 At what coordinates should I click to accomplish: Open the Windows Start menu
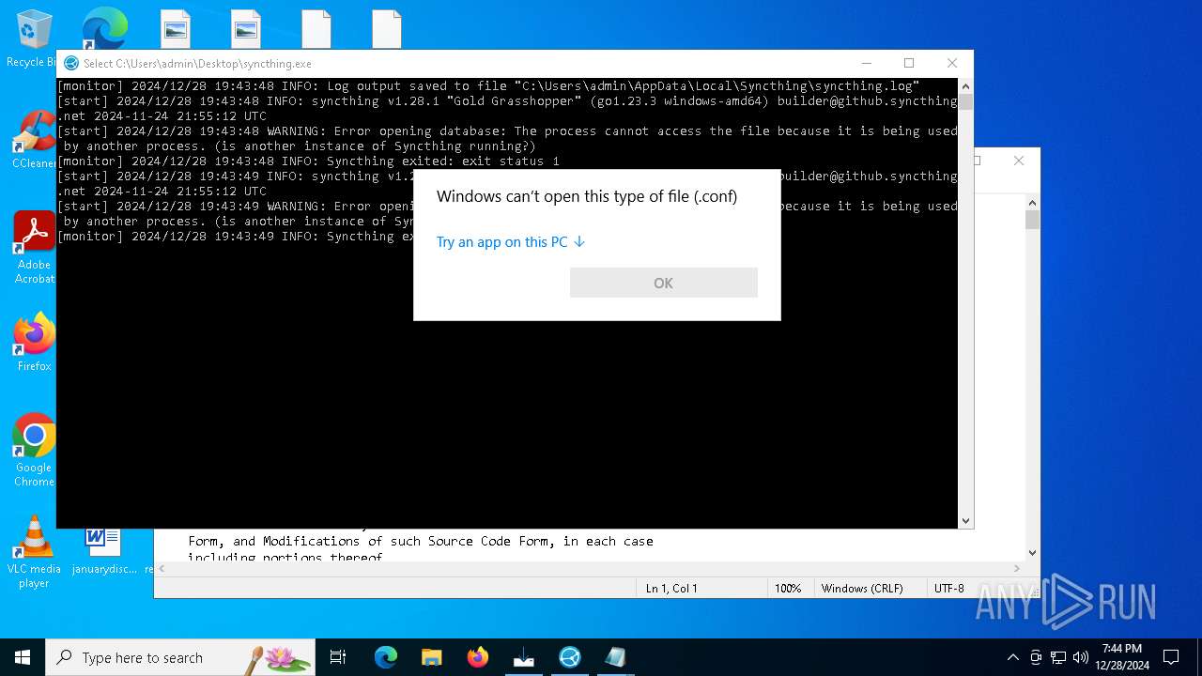pyautogui.click(x=23, y=657)
